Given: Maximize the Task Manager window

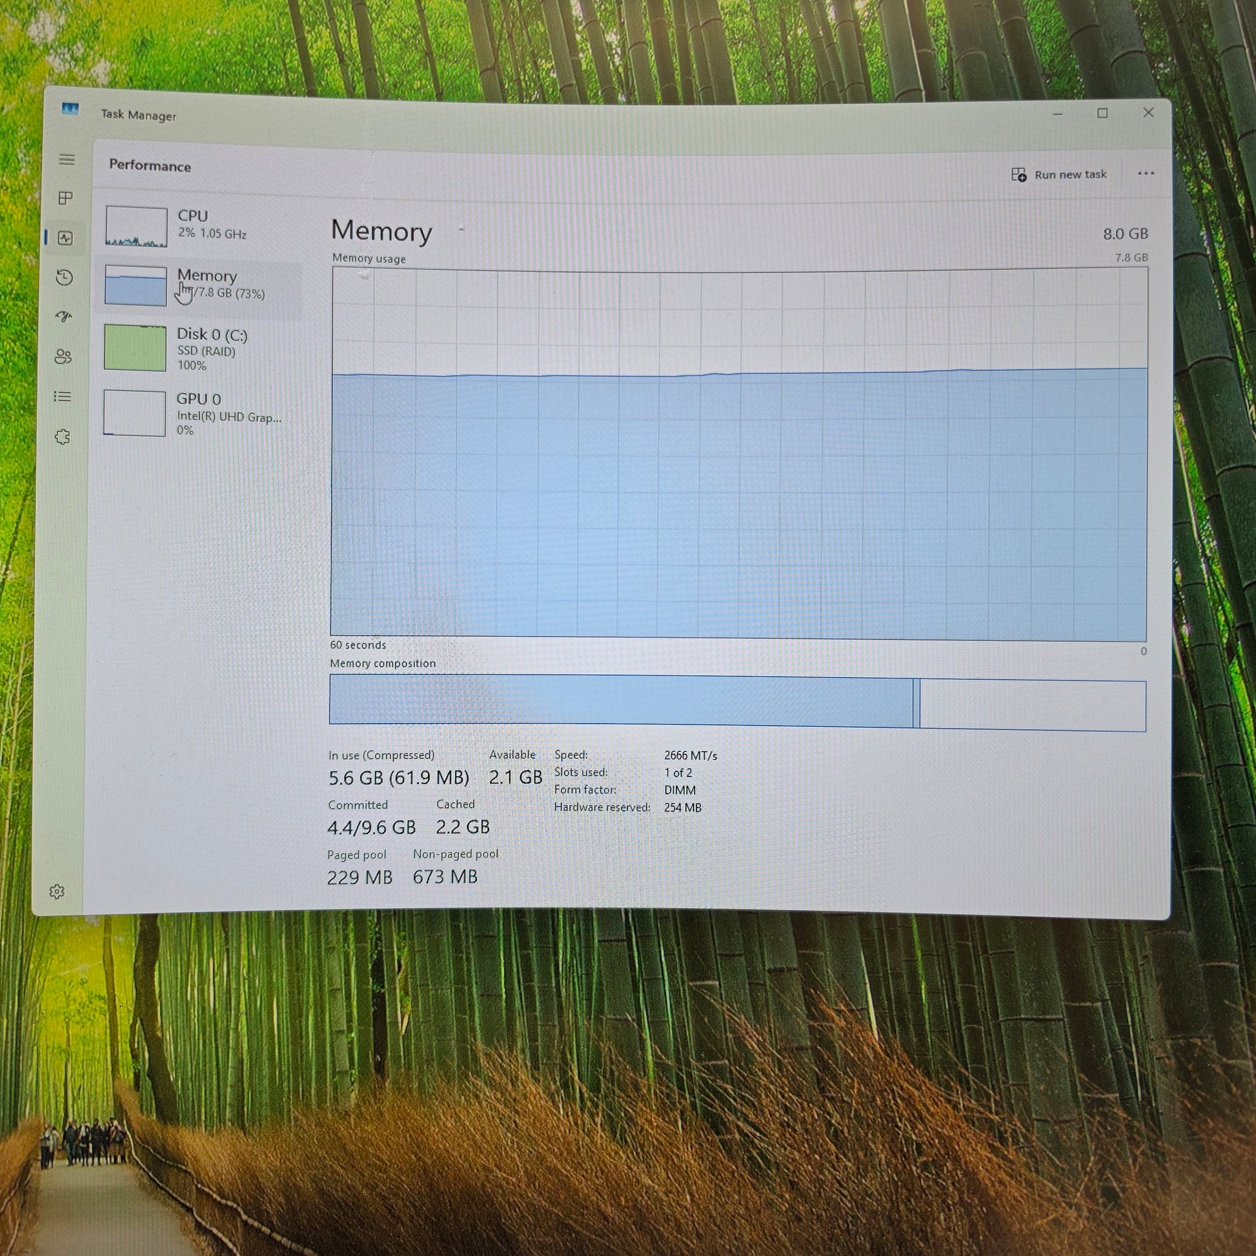Looking at the screenshot, I should tap(1102, 113).
